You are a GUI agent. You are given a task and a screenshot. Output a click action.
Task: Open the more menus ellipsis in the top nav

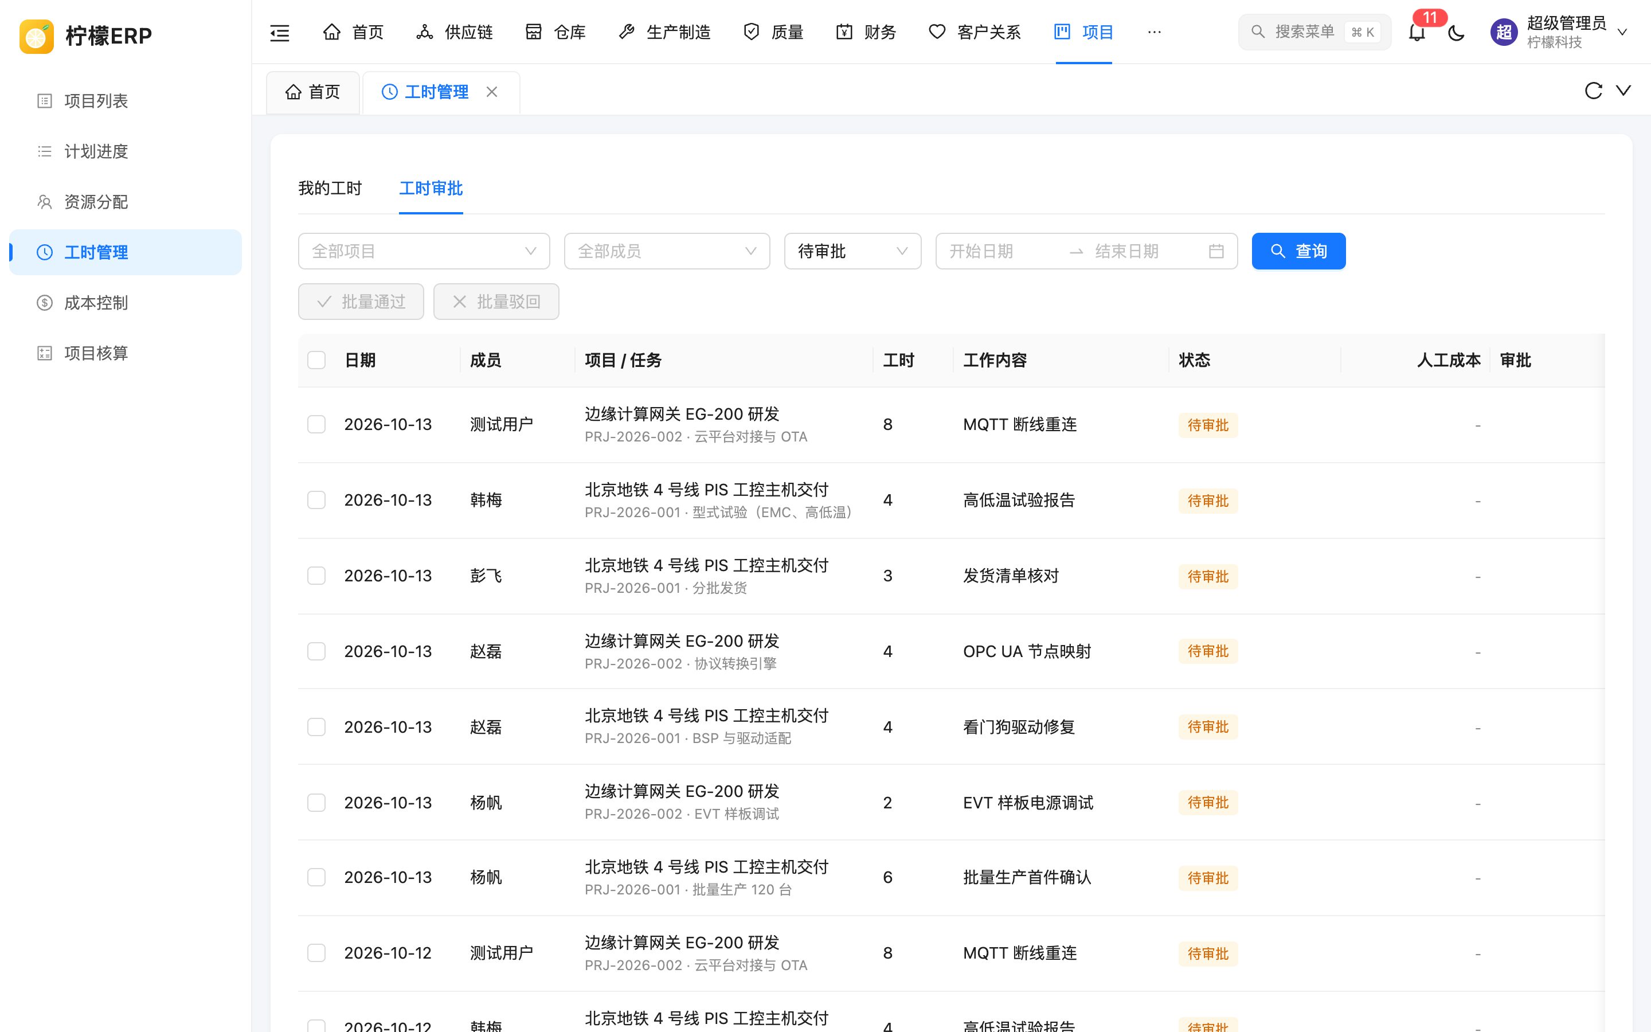coord(1155,32)
